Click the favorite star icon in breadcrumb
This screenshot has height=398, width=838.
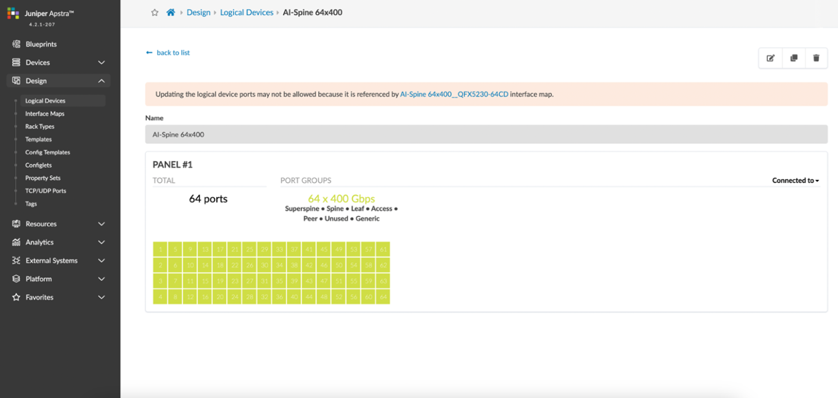(x=154, y=12)
